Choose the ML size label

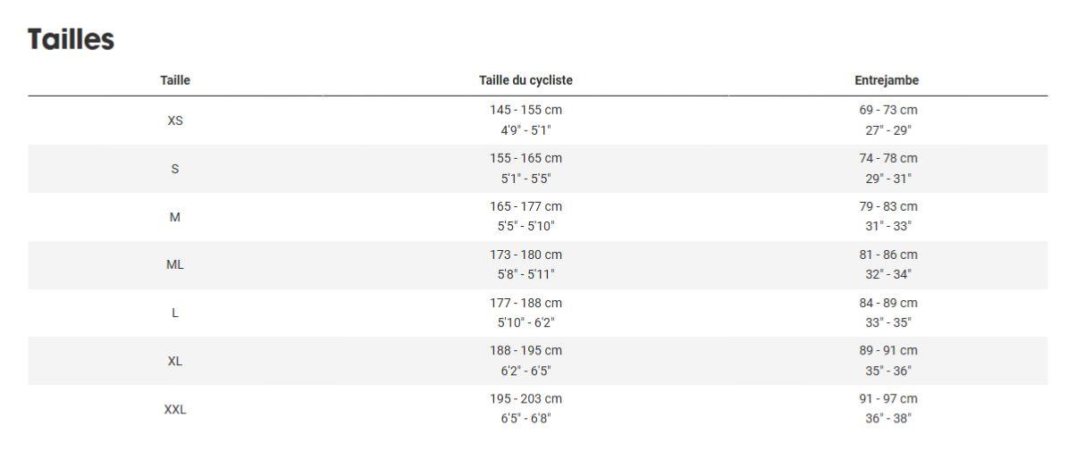(175, 265)
